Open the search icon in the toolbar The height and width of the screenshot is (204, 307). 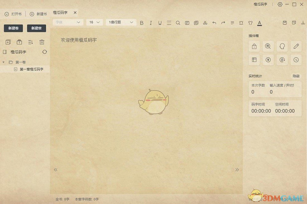[178, 23]
